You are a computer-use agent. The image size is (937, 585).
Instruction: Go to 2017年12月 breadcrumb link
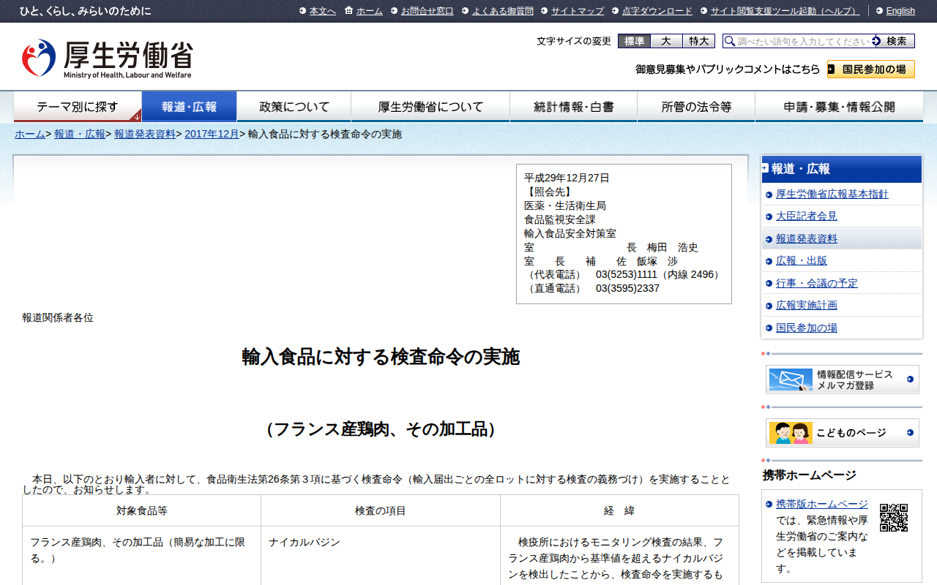point(212,135)
